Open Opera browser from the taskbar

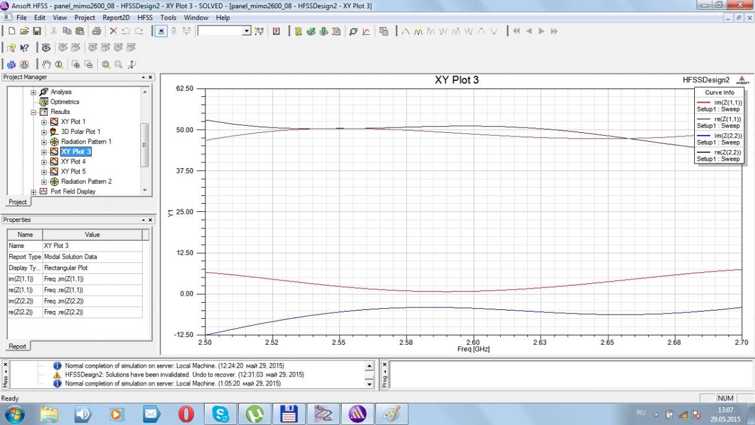pyautogui.click(x=186, y=414)
